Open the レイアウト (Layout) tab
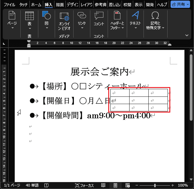194x189 pixels. 86,5
